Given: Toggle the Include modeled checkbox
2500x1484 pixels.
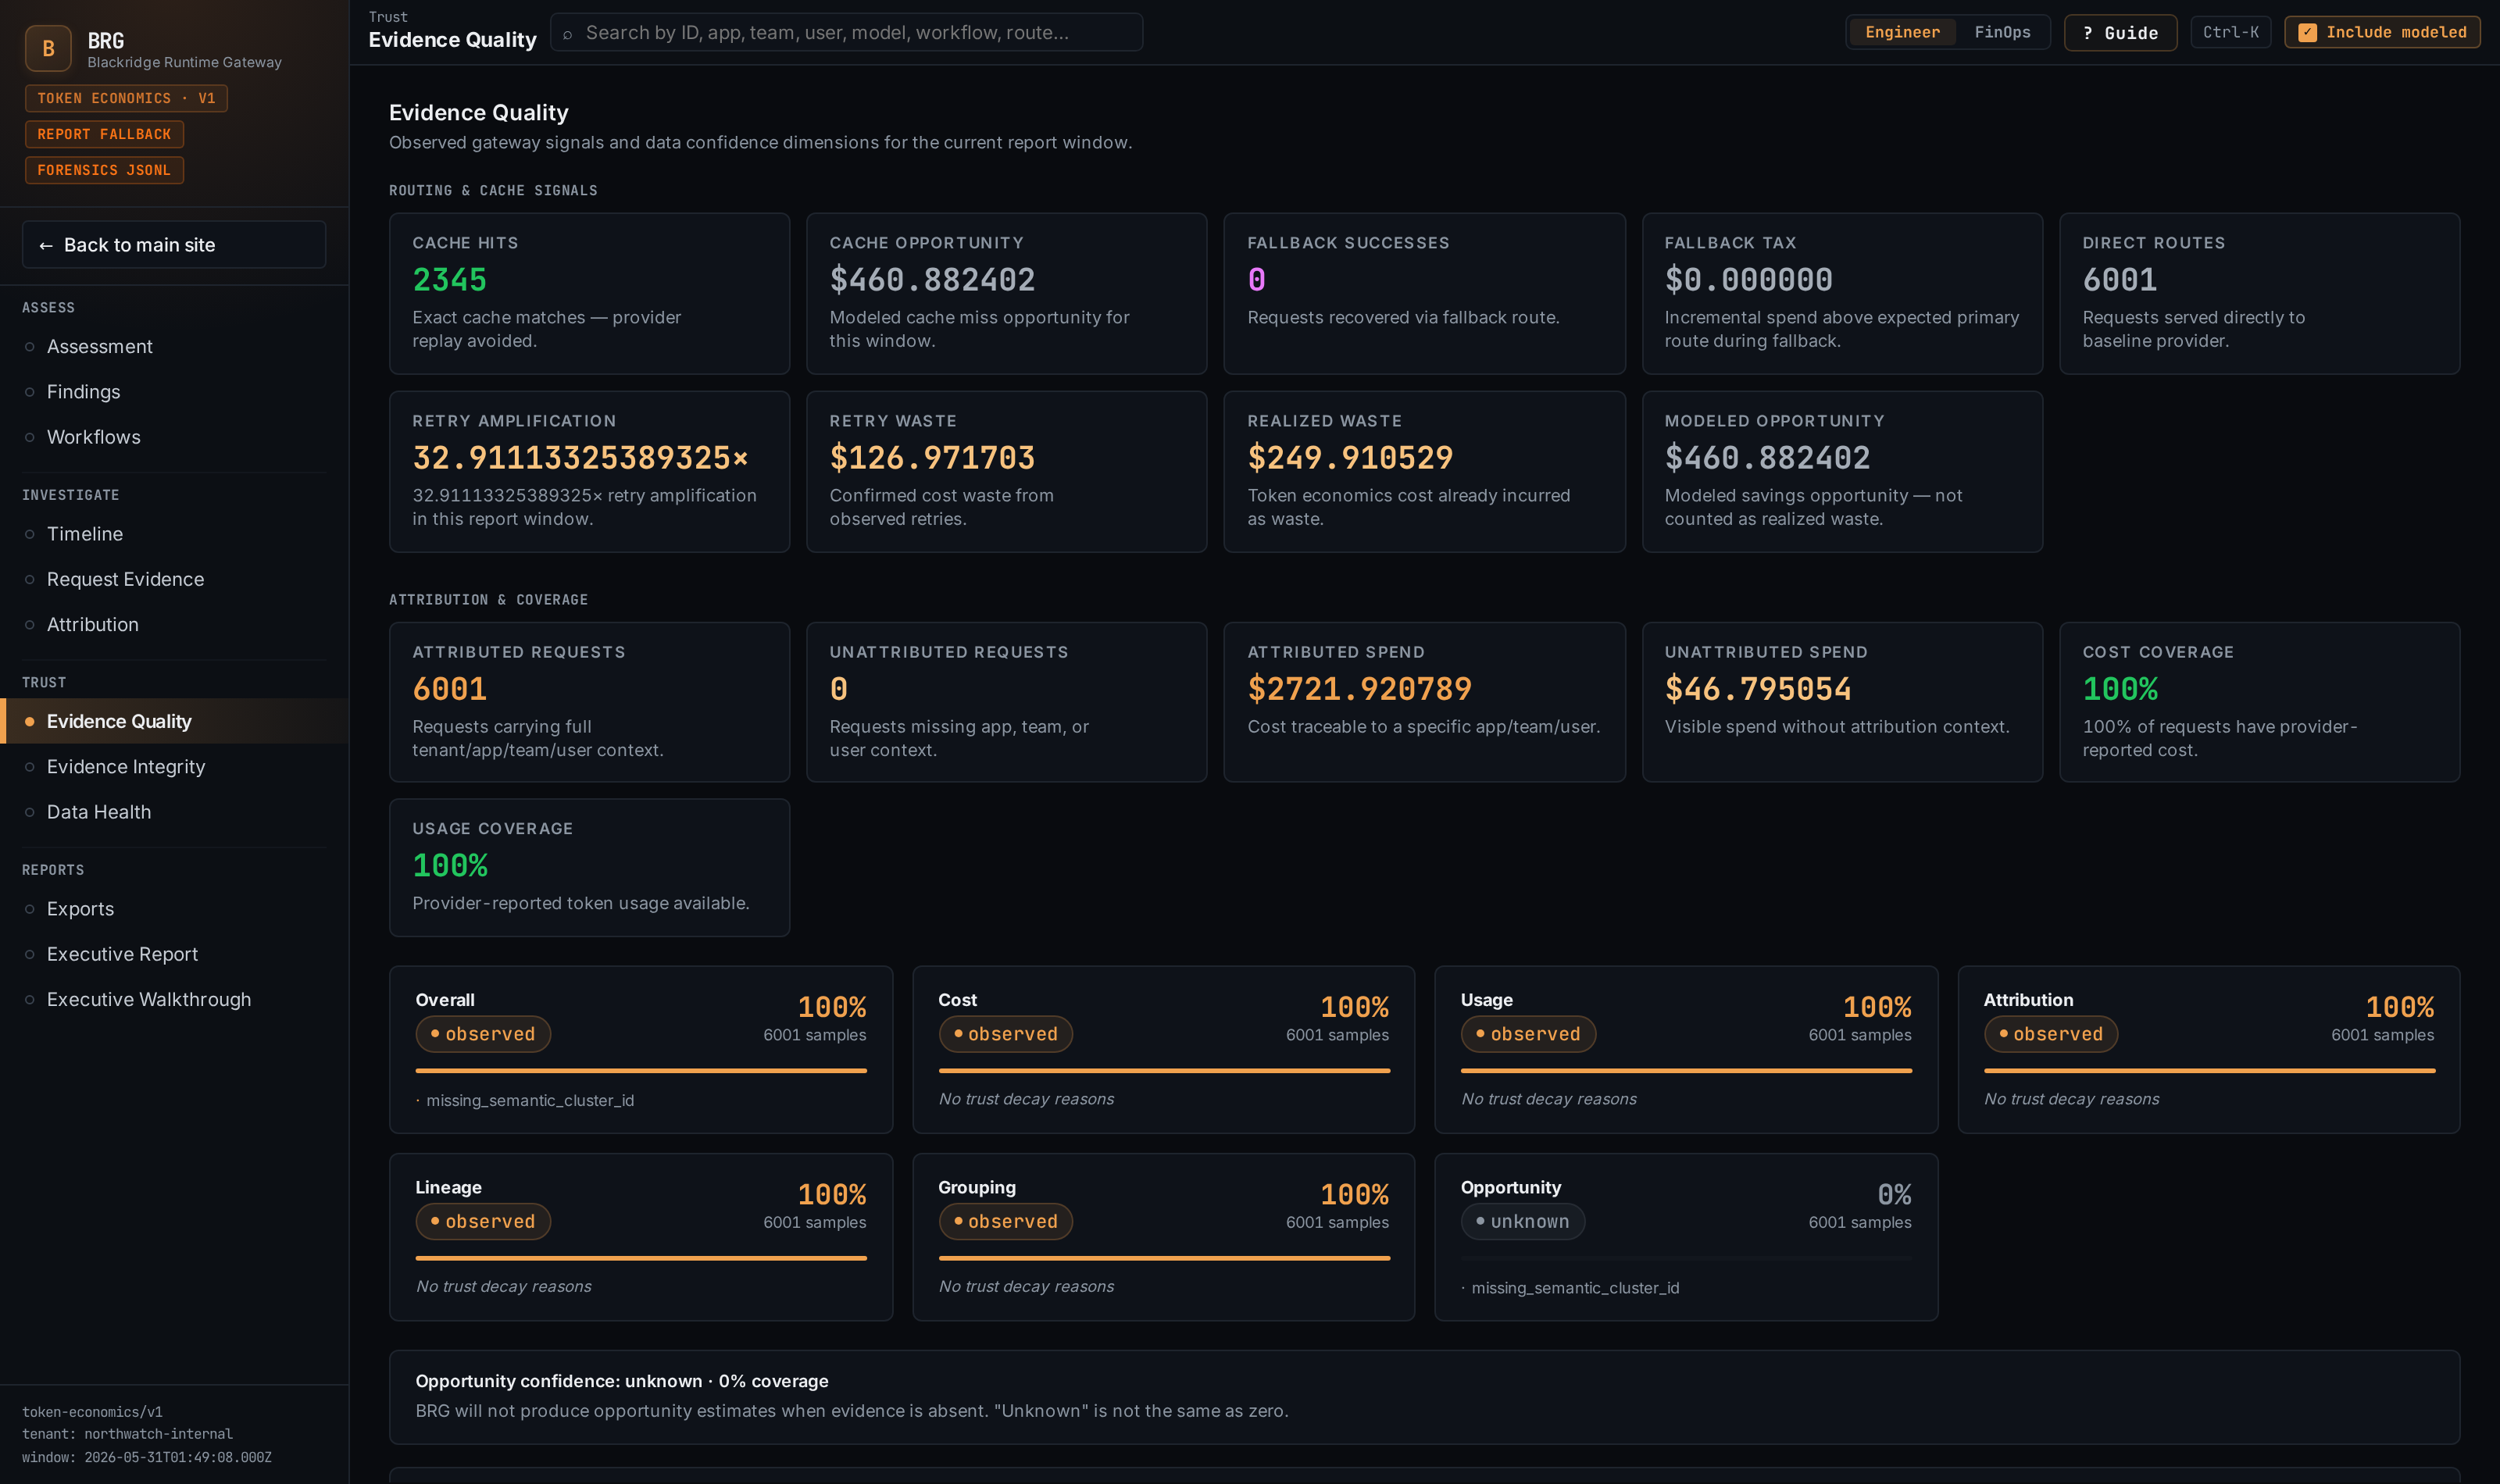Looking at the screenshot, I should pos(2307,33).
